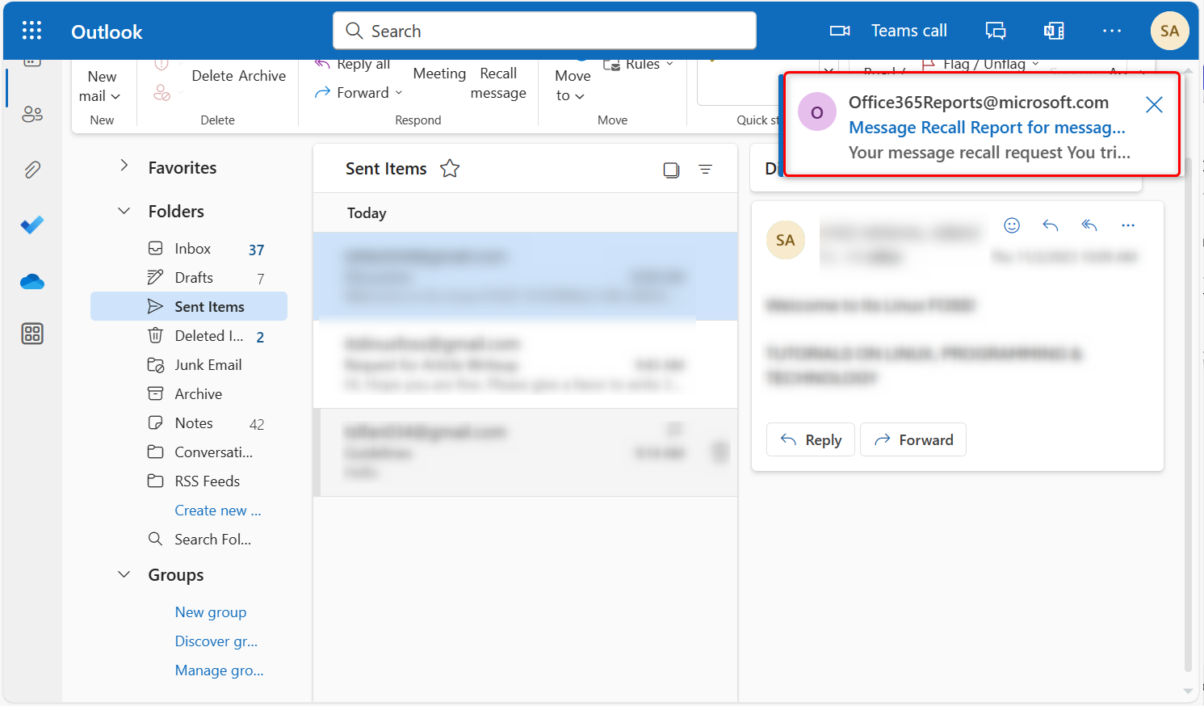Click Reply all in the ribbon

(x=353, y=65)
